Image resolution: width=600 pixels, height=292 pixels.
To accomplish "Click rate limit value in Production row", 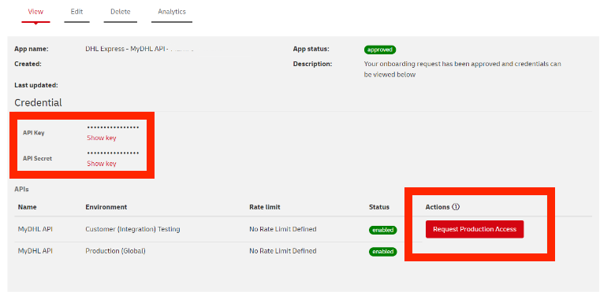I will tap(283, 251).
